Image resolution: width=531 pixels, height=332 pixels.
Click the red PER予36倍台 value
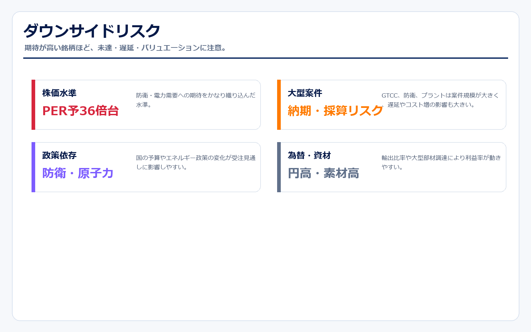(81, 111)
